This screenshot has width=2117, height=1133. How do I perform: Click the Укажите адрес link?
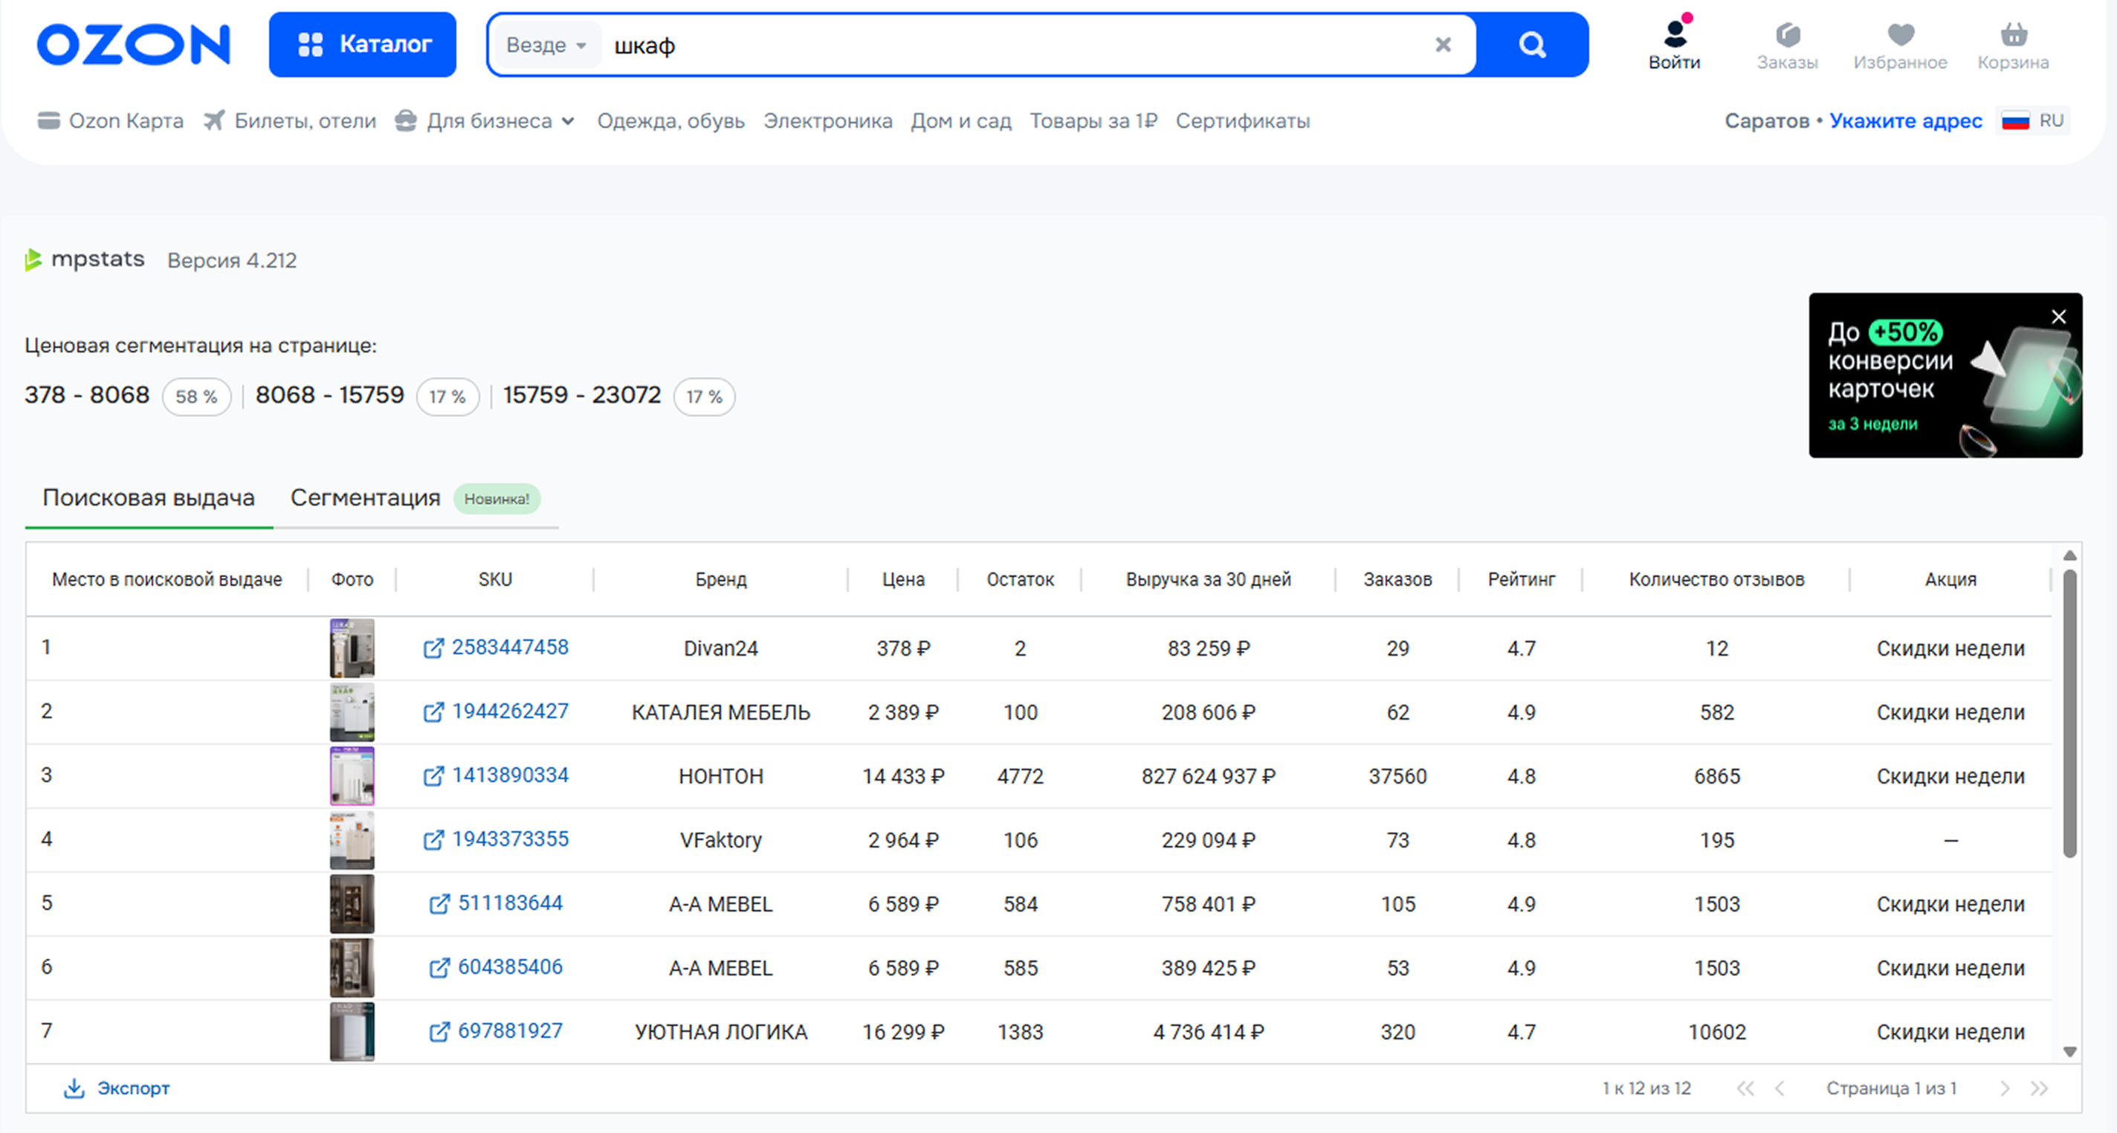point(1905,121)
